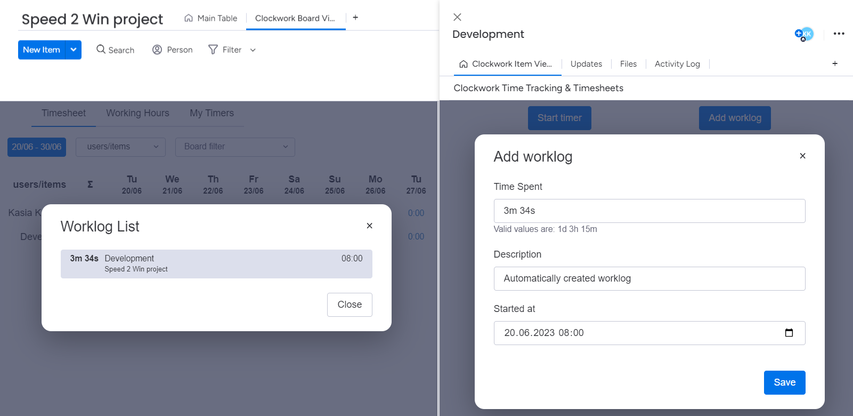Viewport: 853px width, 416px height.
Task: Save the worklog entry
Action: click(x=784, y=382)
